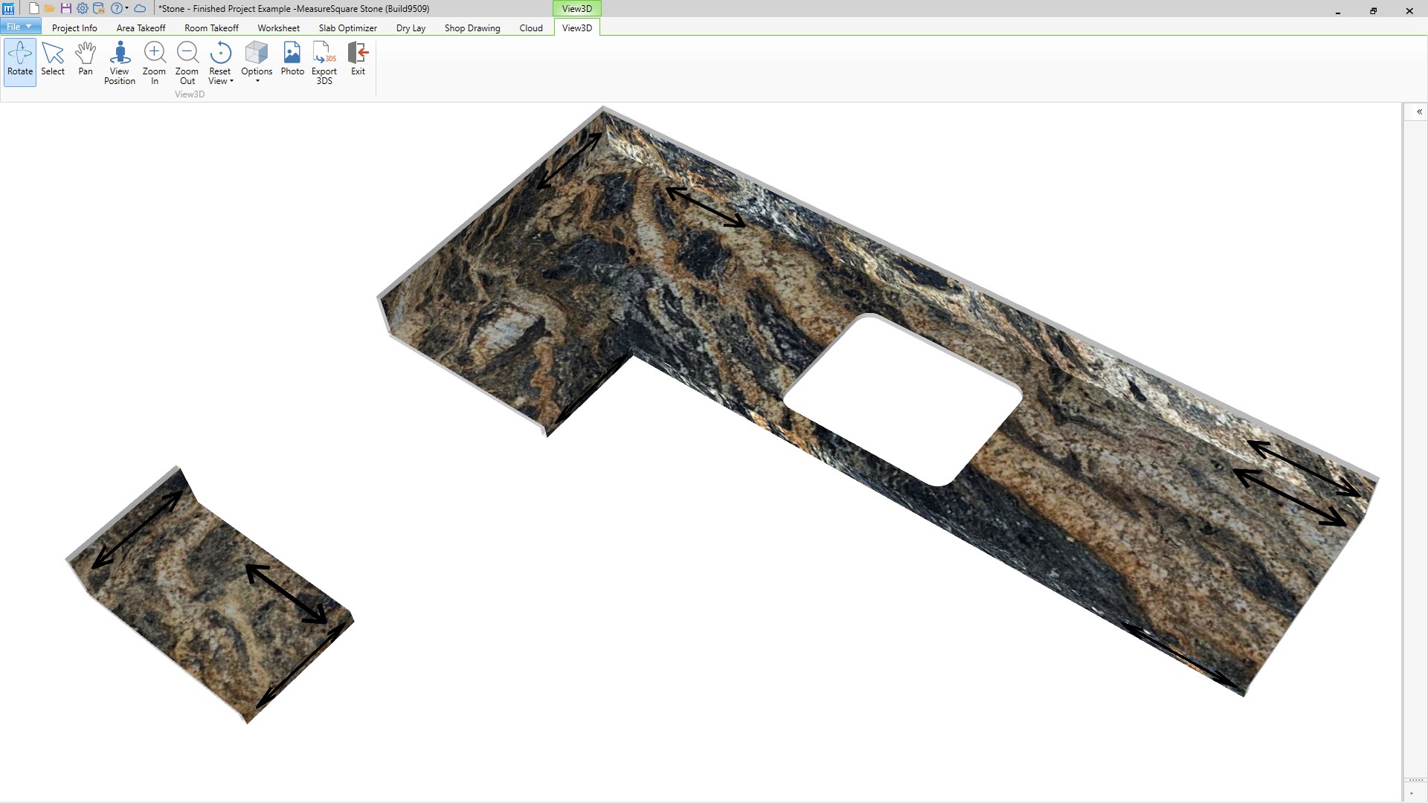Open the settings gear in title bar
The width and height of the screenshot is (1428, 803).
tap(83, 9)
